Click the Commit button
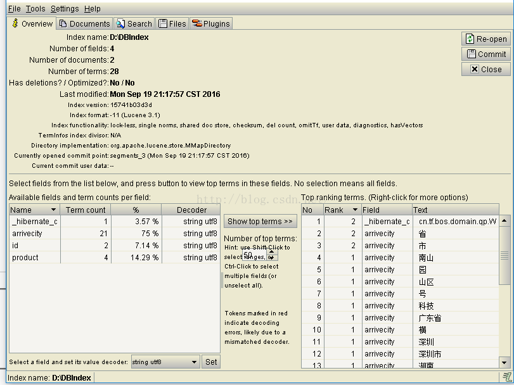 click(x=486, y=54)
